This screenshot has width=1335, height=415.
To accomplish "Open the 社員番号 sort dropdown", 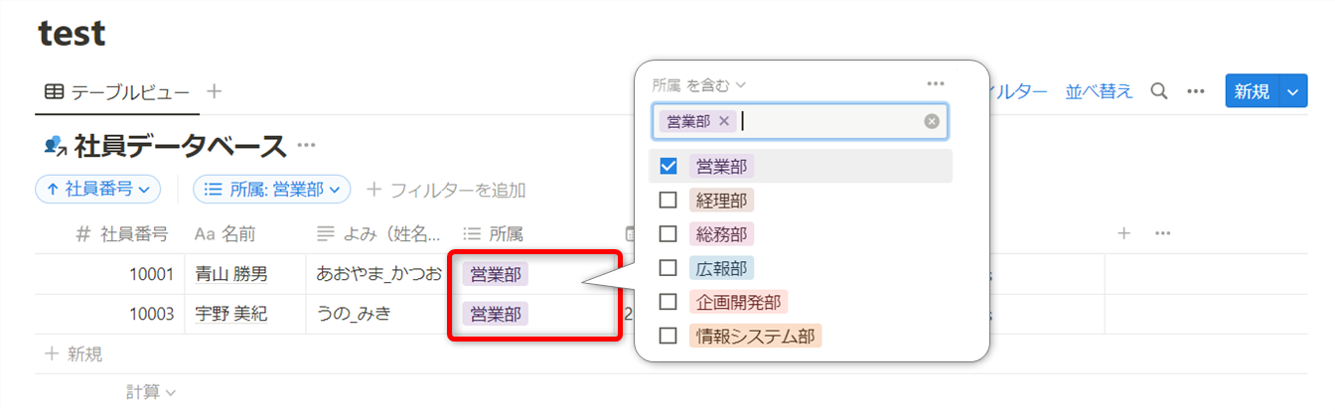I will point(97,189).
